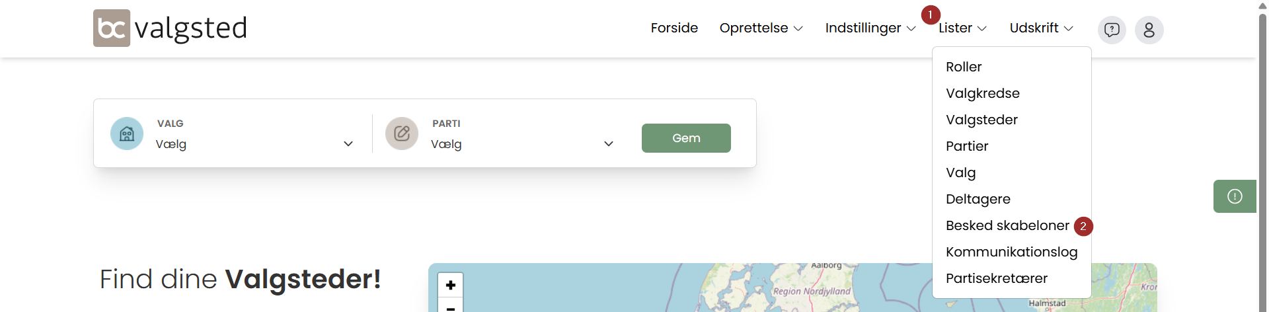
Task: Click the green alert side tab
Action: 1234,196
